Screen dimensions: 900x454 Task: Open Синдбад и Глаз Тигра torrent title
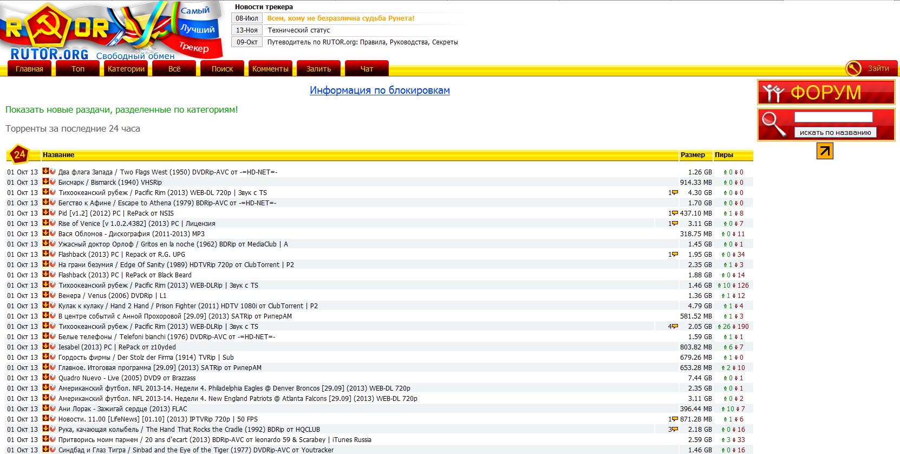[x=196, y=450]
